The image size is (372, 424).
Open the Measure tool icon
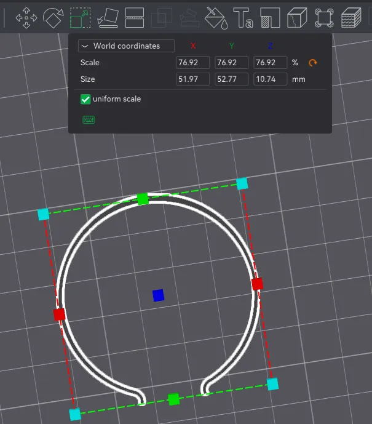tap(323, 17)
